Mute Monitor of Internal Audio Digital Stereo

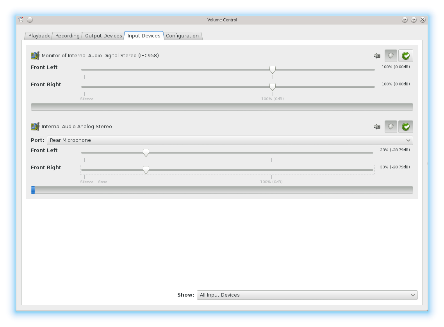coord(377,56)
